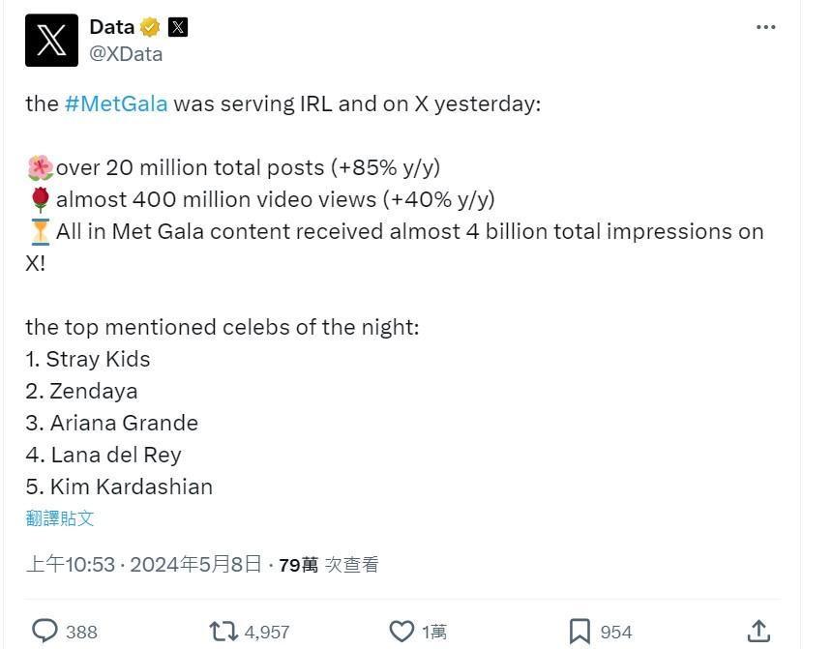
Task: Click the 1萬 likes count
Action: pyautogui.click(x=434, y=632)
